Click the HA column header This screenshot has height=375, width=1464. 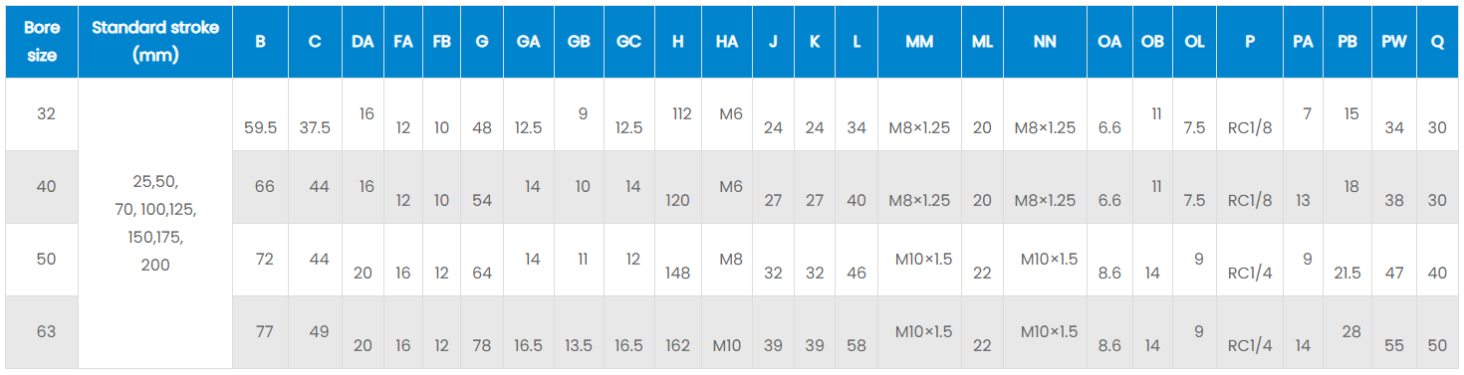pyautogui.click(x=727, y=42)
